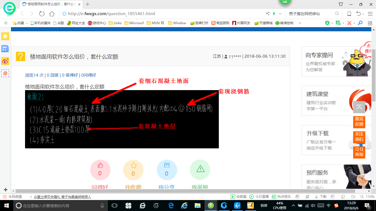Open the extensions grid icon
The image size is (376, 211).
tap(370, 23)
